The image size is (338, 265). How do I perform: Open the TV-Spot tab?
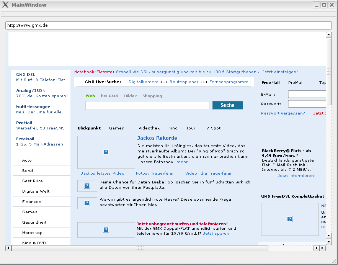(x=212, y=128)
